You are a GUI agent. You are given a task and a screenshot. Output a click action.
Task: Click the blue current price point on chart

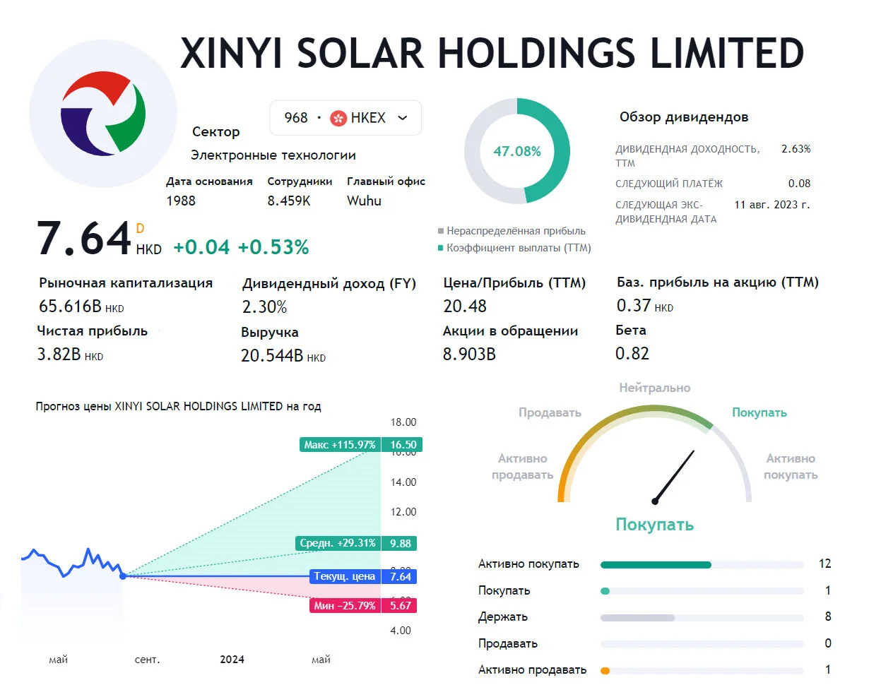pyautogui.click(x=123, y=576)
